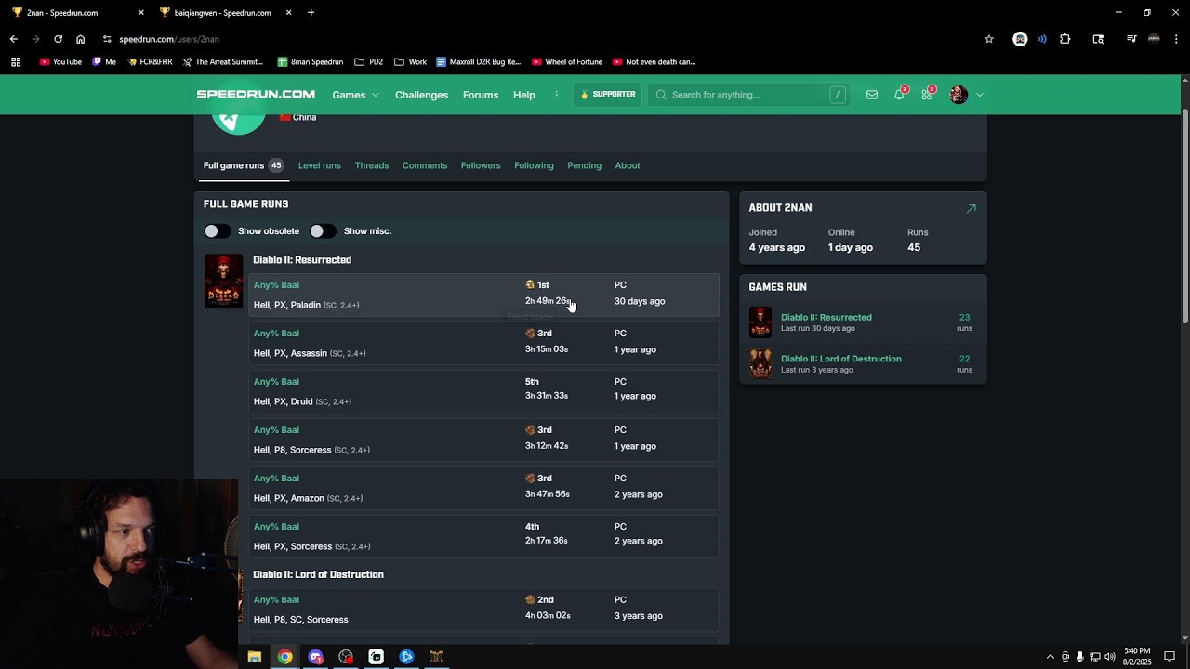
Task: Switch to baiqiangwen browser tab
Action: pos(223,13)
